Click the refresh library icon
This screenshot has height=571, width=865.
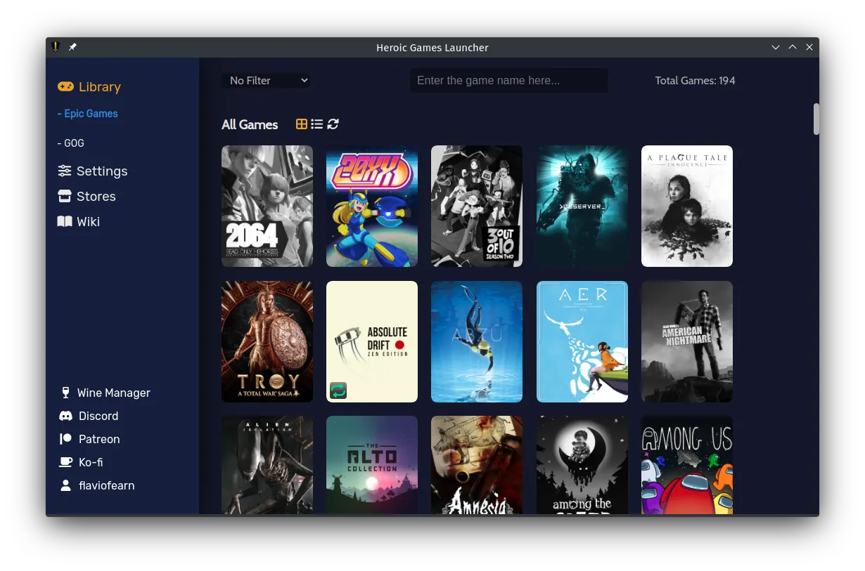tap(333, 124)
